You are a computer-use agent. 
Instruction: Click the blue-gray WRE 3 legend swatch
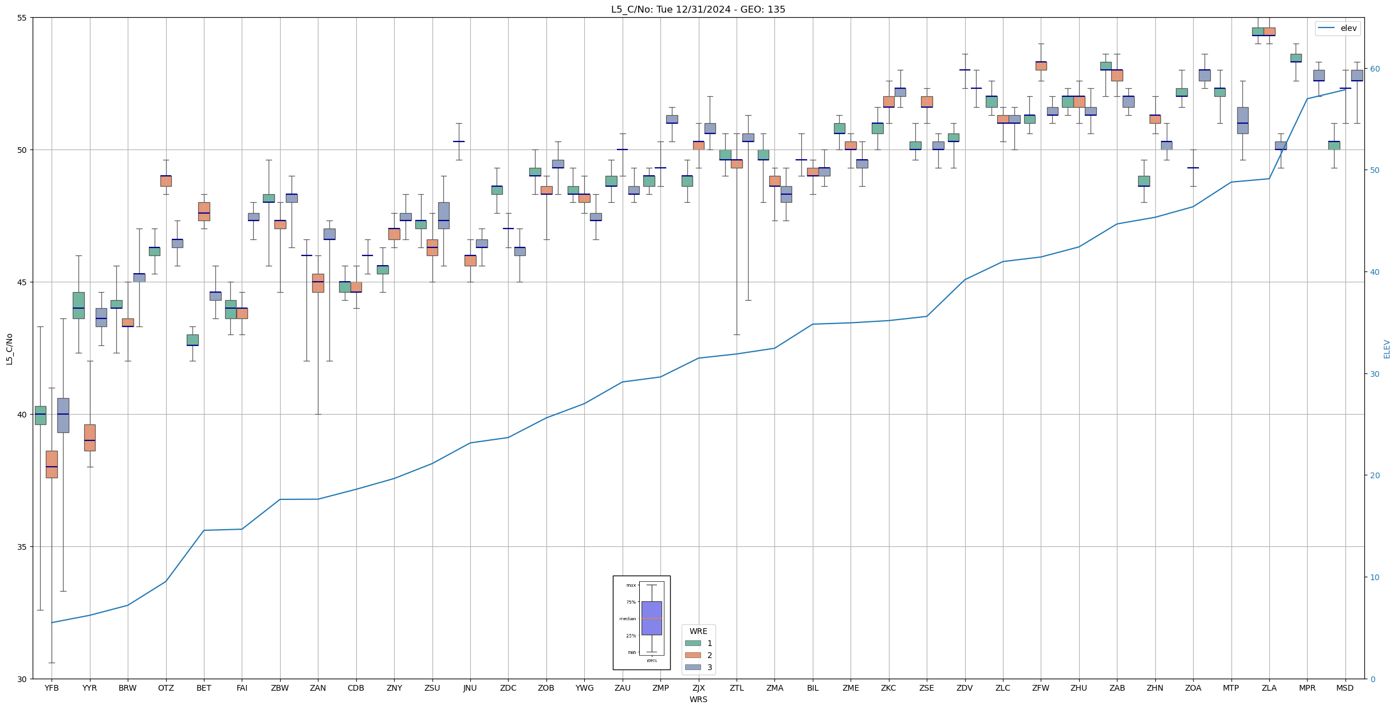click(x=692, y=667)
